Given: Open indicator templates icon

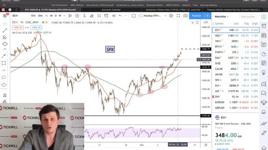Looking at the screenshot, I should (99, 16).
